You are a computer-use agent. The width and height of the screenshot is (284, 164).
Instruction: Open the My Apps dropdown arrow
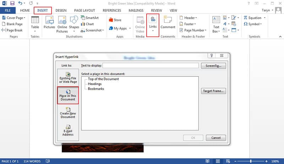[x=130, y=28]
